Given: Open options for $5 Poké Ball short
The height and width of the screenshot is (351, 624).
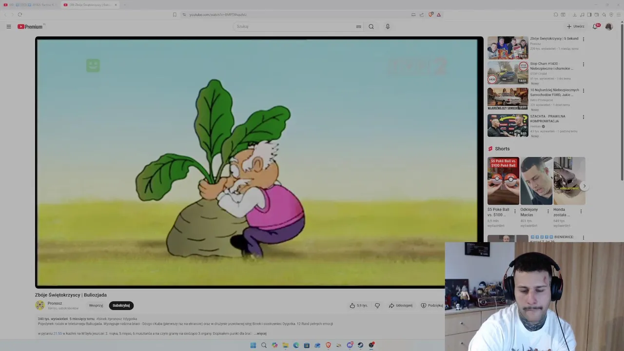Looking at the screenshot, I should [515, 212].
